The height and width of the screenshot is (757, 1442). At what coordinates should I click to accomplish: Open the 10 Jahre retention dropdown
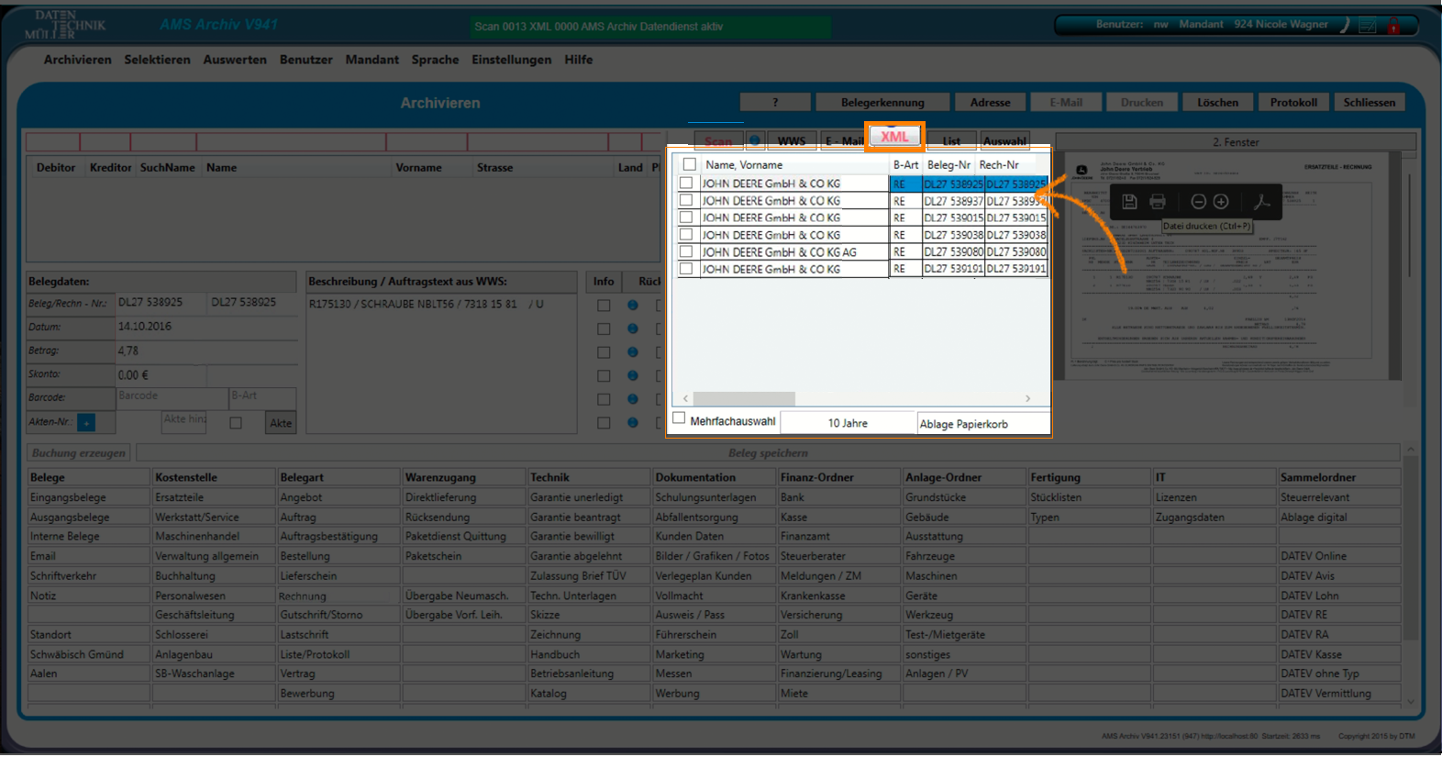click(847, 423)
